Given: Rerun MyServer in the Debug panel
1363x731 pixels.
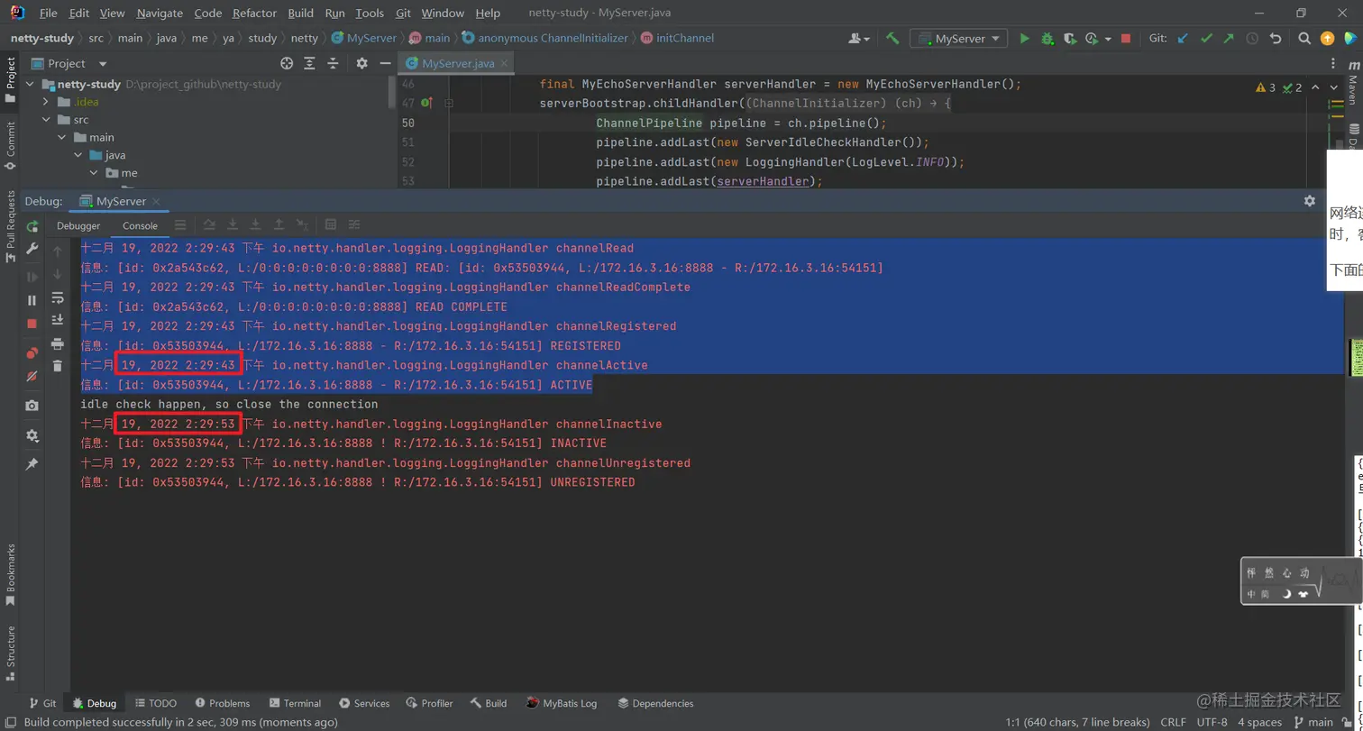Looking at the screenshot, I should pyautogui.click(x=32, y=226).
